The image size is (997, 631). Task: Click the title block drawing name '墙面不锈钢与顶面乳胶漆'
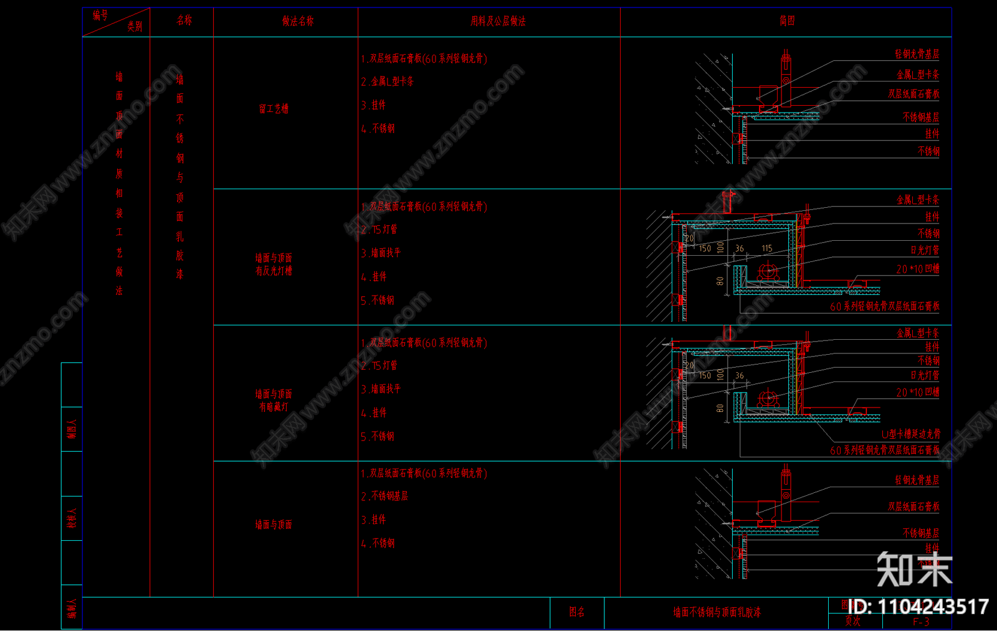click(x=717, y=612)
